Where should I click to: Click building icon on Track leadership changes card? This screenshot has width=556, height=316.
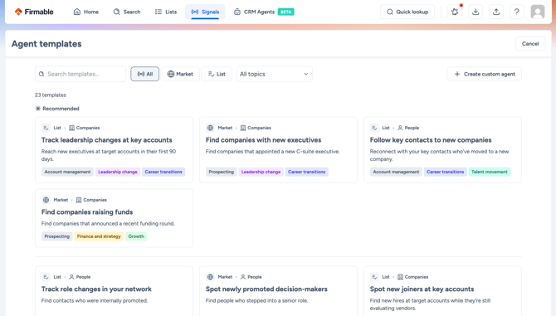[x=71, y=128]
